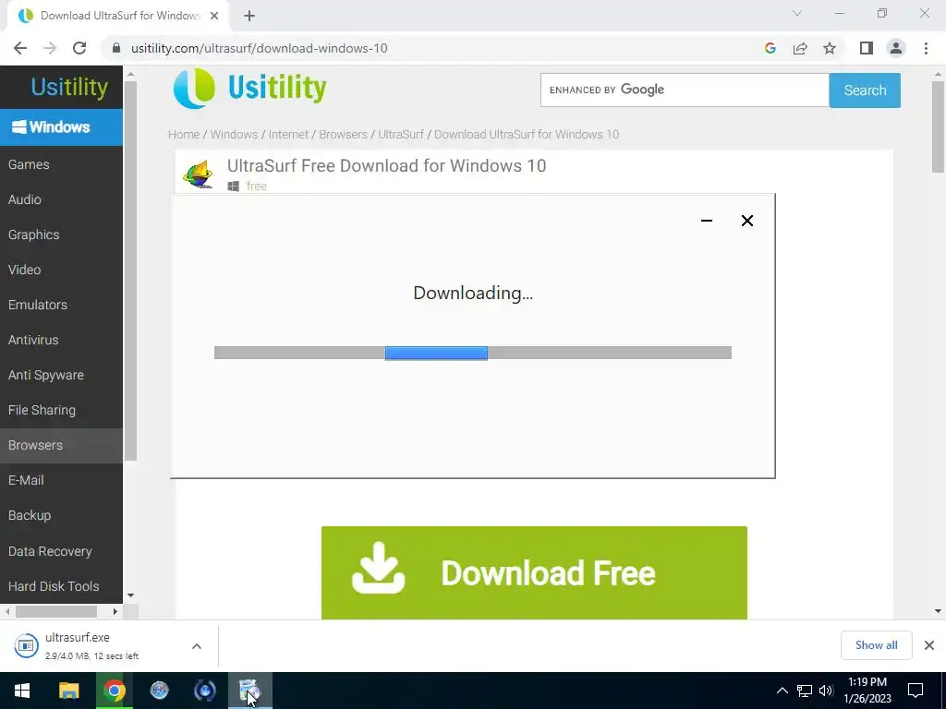Click the Usitility logo in the page header

[249, 88]
